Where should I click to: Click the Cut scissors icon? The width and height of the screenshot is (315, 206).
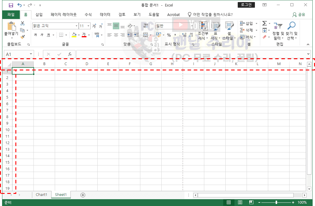tap(22, 24)
